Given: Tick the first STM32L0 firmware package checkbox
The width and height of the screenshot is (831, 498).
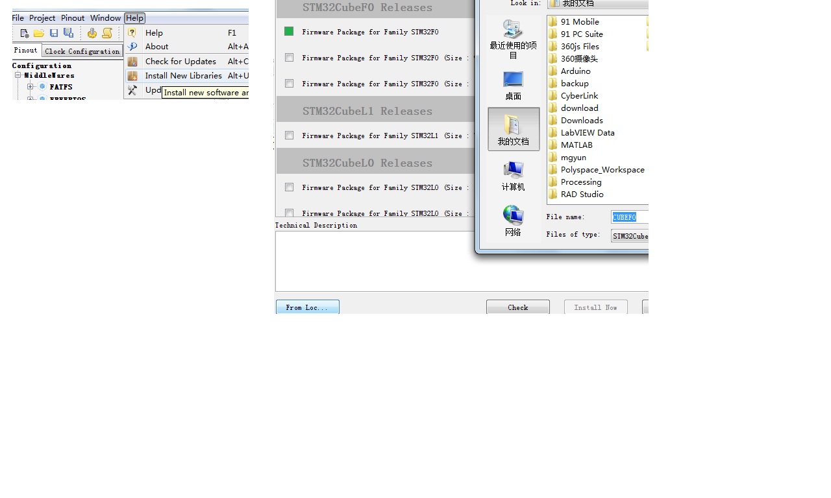Looking at the screenshot, I should click(289, 187).
